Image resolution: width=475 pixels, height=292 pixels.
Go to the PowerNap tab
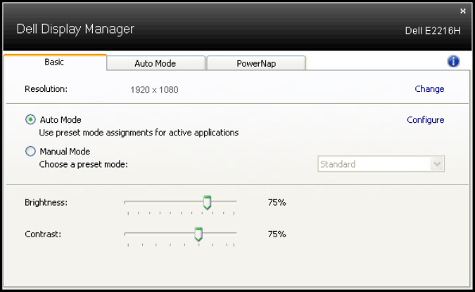point(256,63)
